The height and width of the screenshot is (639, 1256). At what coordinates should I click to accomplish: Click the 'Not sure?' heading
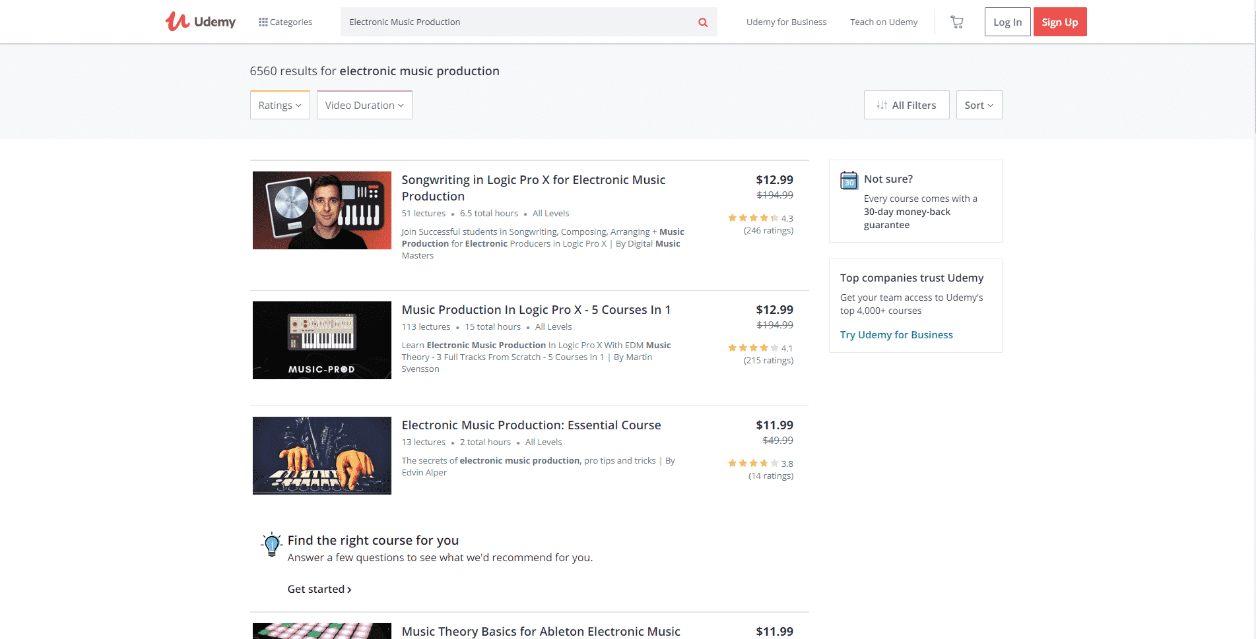click(888, 179)
